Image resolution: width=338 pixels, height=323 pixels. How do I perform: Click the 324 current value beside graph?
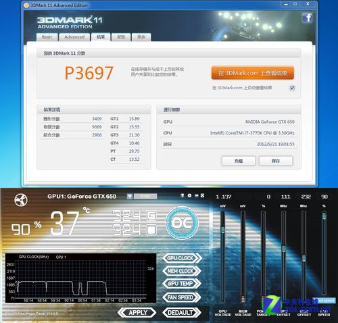[151, 268]
